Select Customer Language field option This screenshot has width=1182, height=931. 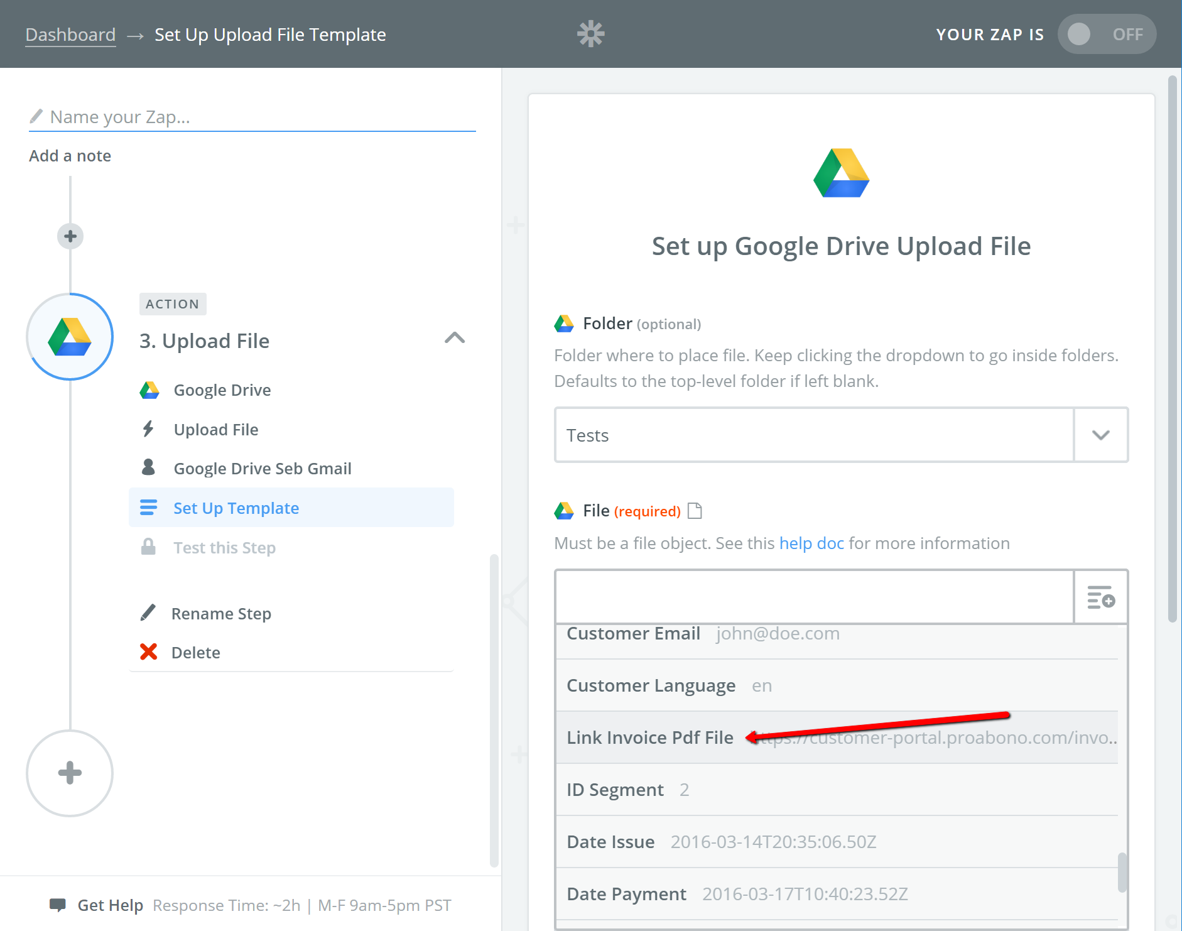coord(837,685)
